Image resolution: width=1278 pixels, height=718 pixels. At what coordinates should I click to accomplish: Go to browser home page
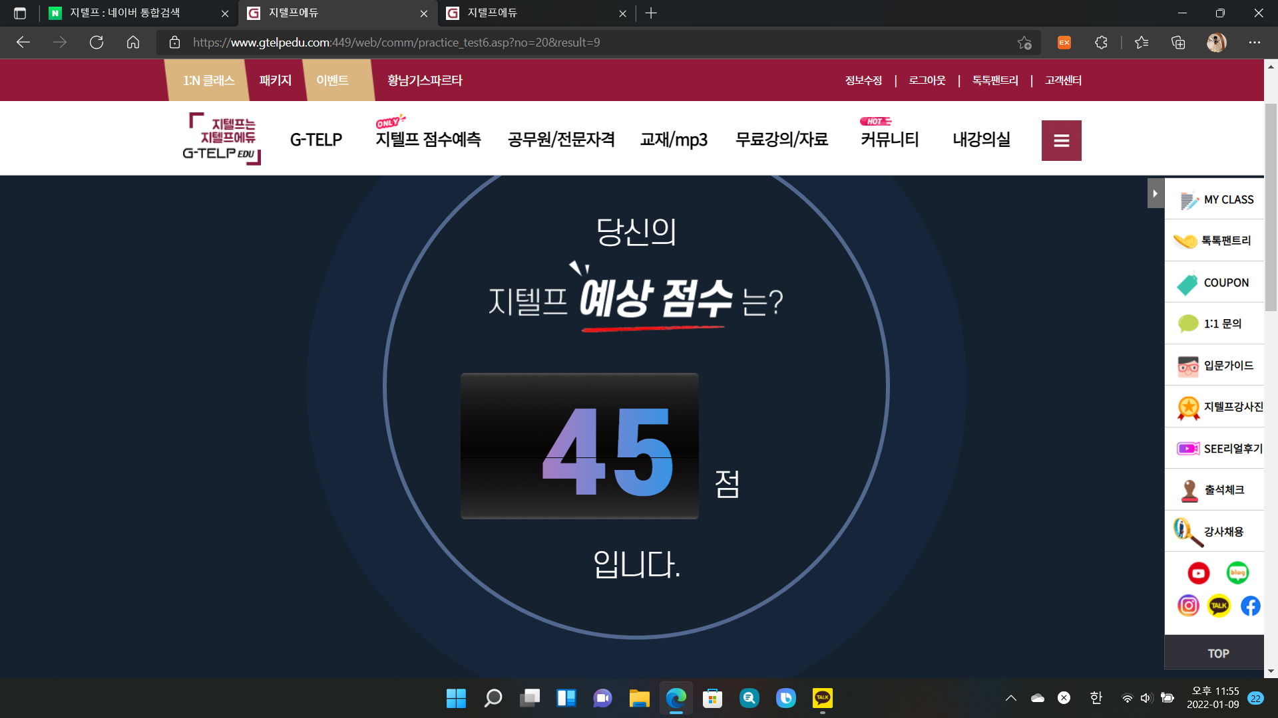pos(133,43)
